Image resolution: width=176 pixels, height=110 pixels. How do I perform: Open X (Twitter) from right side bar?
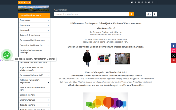click(174, 55)
